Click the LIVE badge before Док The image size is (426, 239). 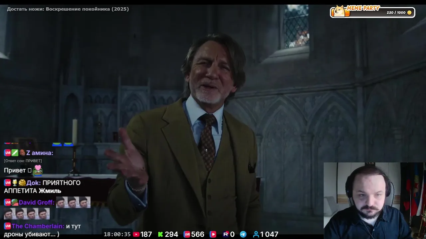point(8,183)
